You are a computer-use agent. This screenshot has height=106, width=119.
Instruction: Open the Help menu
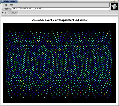(11, 5)
